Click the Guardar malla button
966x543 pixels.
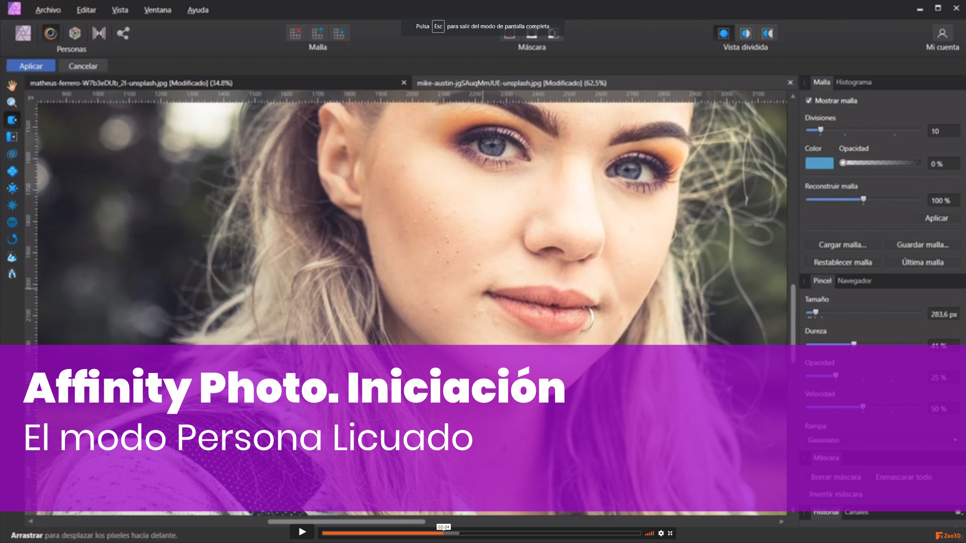pyautogui.click(x=922, y=245)
